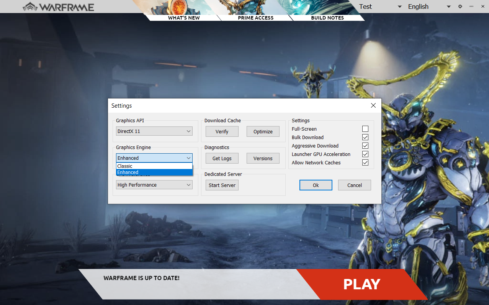Confirm settings with the Ok button
The image size is (489, 305).
[316, 185]
